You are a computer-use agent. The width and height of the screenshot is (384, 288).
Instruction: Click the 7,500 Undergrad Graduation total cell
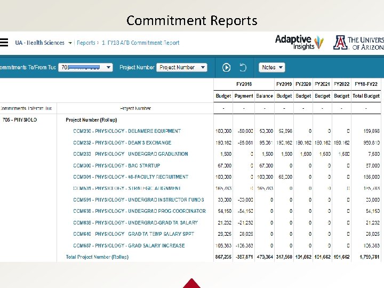(x=374, y=154)
